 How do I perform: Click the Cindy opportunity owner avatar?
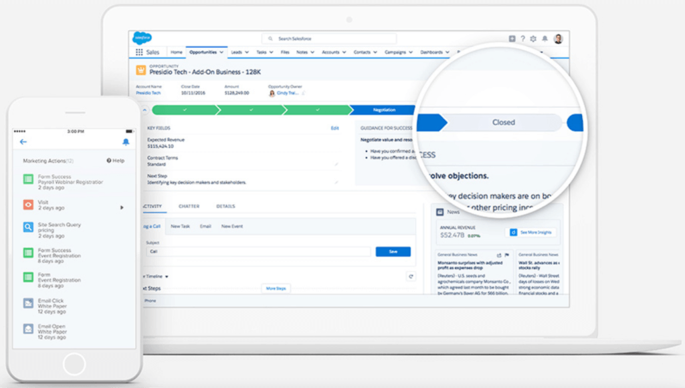272,93
